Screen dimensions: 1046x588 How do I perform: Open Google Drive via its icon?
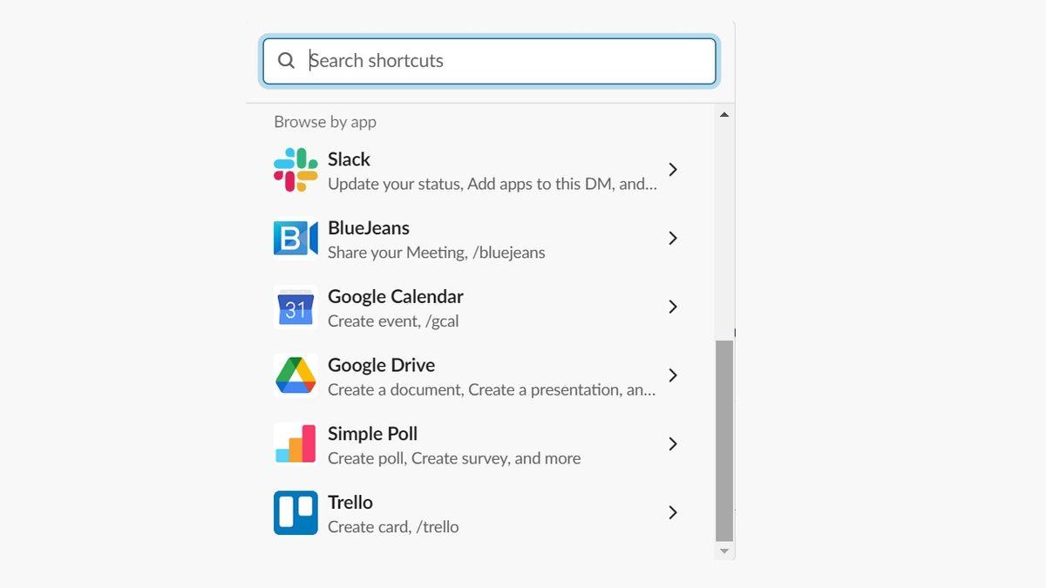point(295,375)
